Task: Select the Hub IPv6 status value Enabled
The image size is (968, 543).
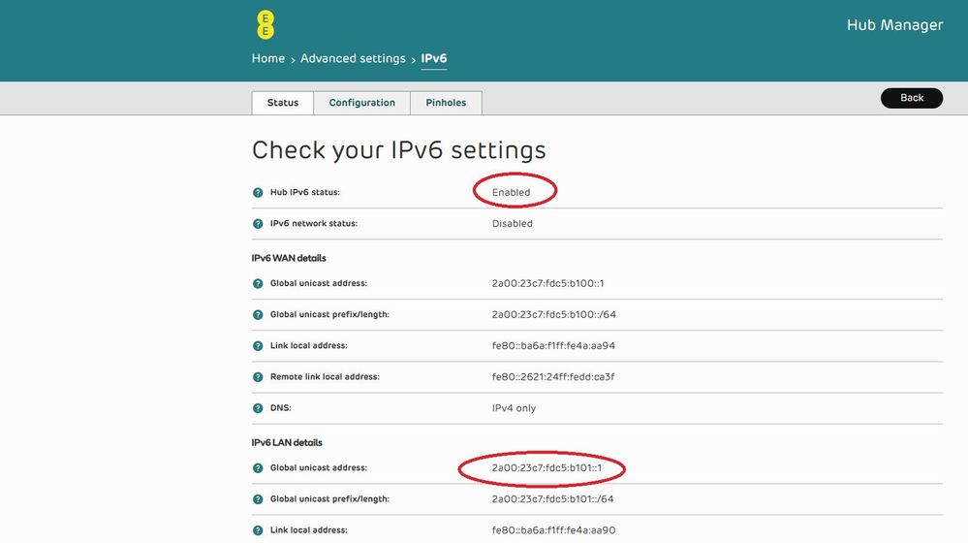Action: point(511,193)
